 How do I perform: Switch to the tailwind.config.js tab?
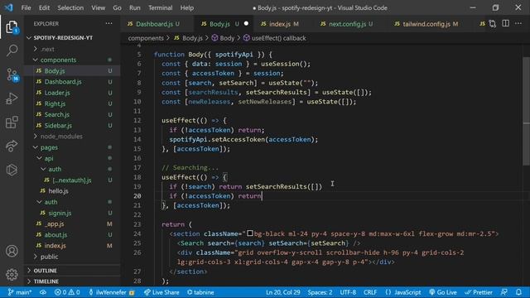[x=426, y=24]
